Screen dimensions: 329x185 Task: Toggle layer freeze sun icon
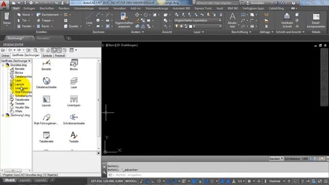click(x=181, y=26)
